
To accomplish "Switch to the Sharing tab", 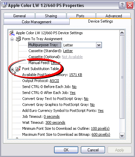I will coord(51,16).
